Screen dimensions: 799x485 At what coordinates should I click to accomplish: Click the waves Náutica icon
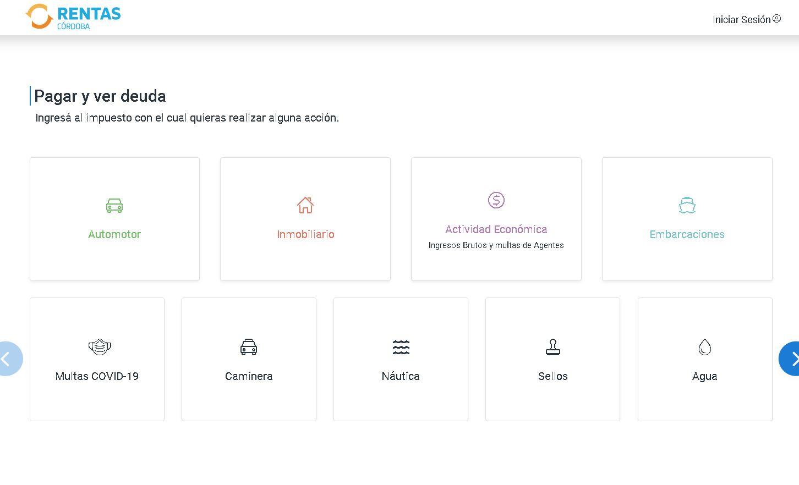pyautogui.click(x=401, y=347)
